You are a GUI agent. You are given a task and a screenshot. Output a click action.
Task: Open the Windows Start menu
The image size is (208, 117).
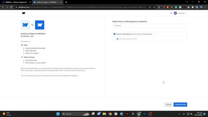click(58, 114)
